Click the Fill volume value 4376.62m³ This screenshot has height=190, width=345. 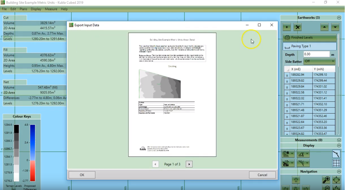tap(48, 55)
